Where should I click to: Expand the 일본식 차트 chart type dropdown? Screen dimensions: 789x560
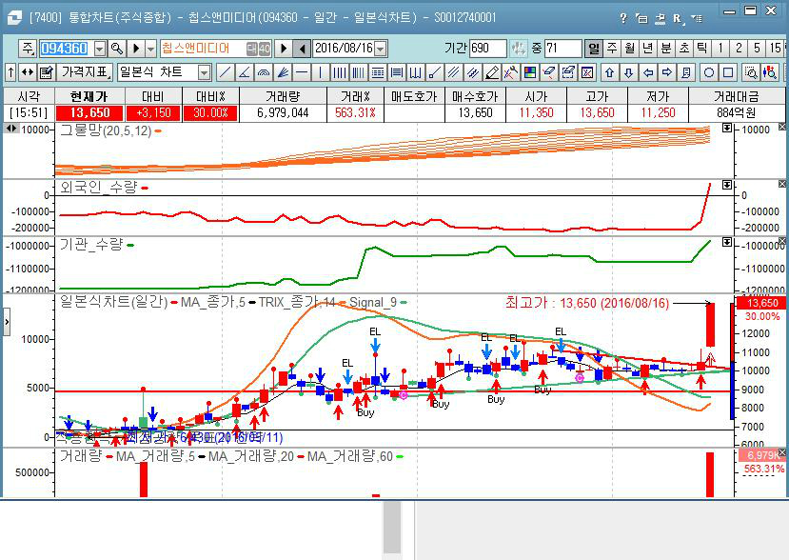204,72
